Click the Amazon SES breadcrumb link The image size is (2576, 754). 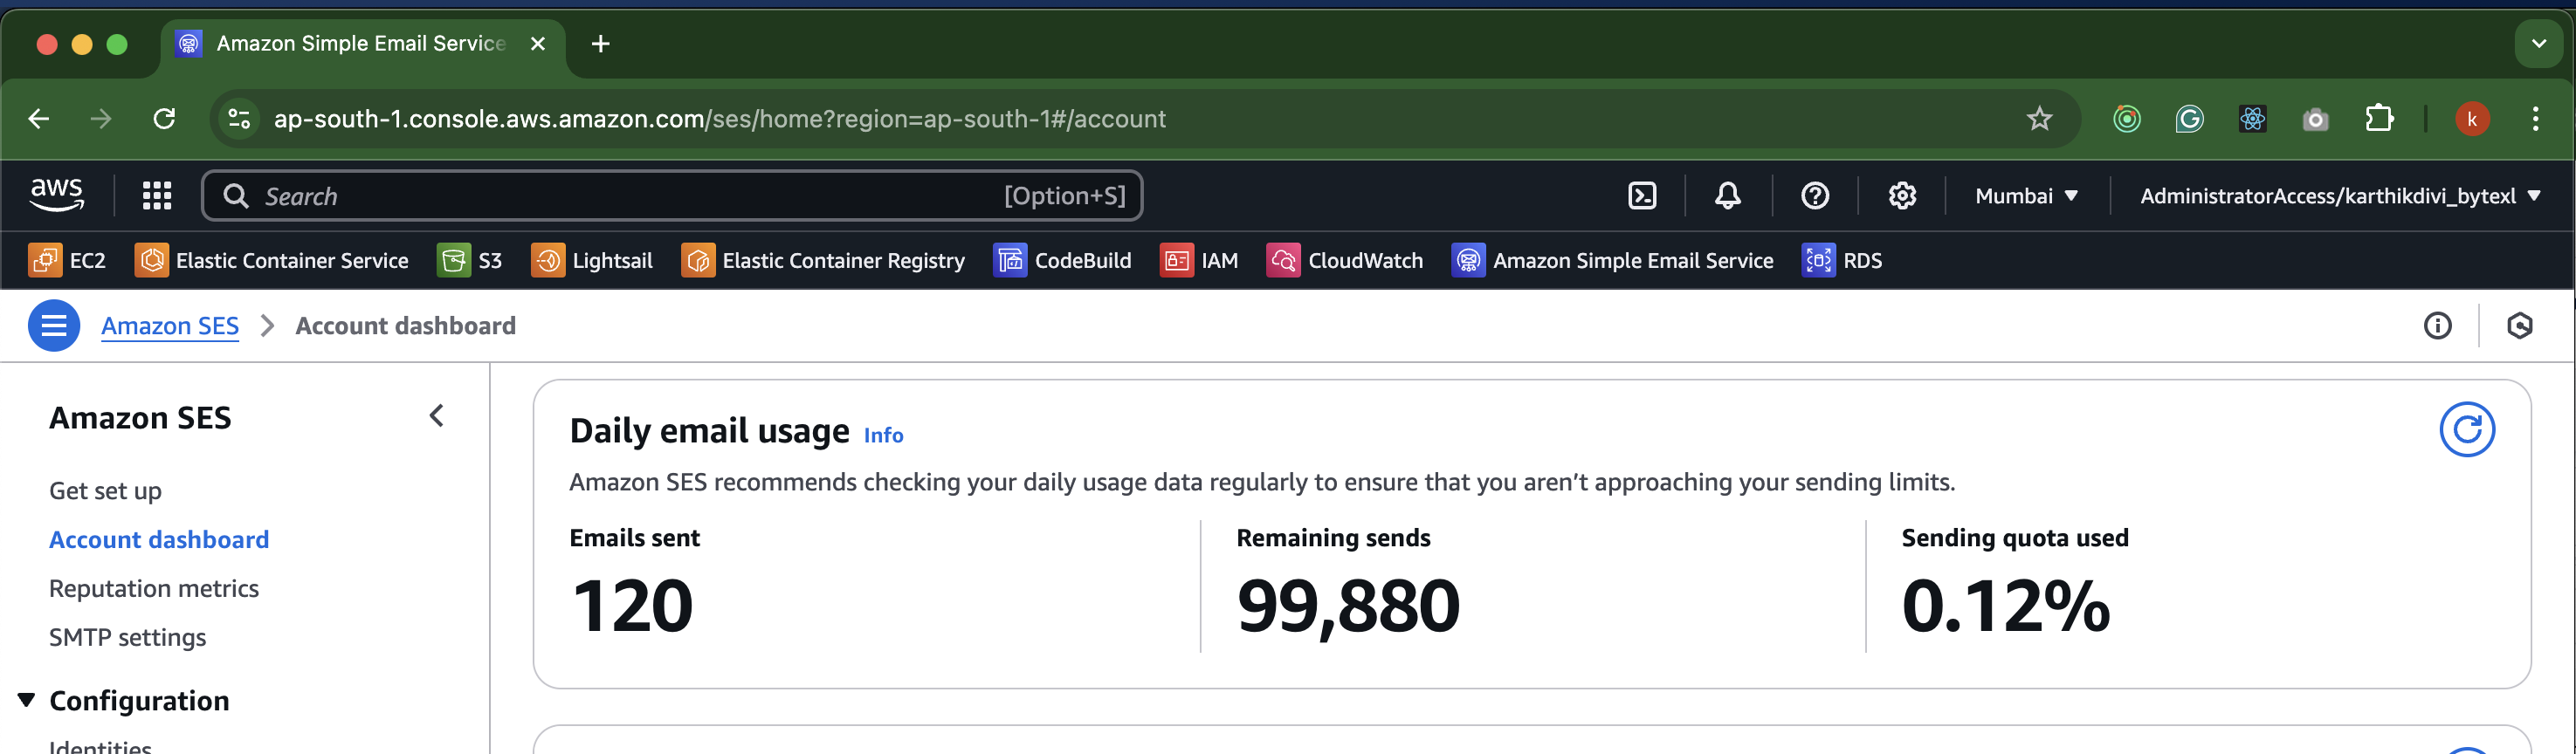point(170,326)
